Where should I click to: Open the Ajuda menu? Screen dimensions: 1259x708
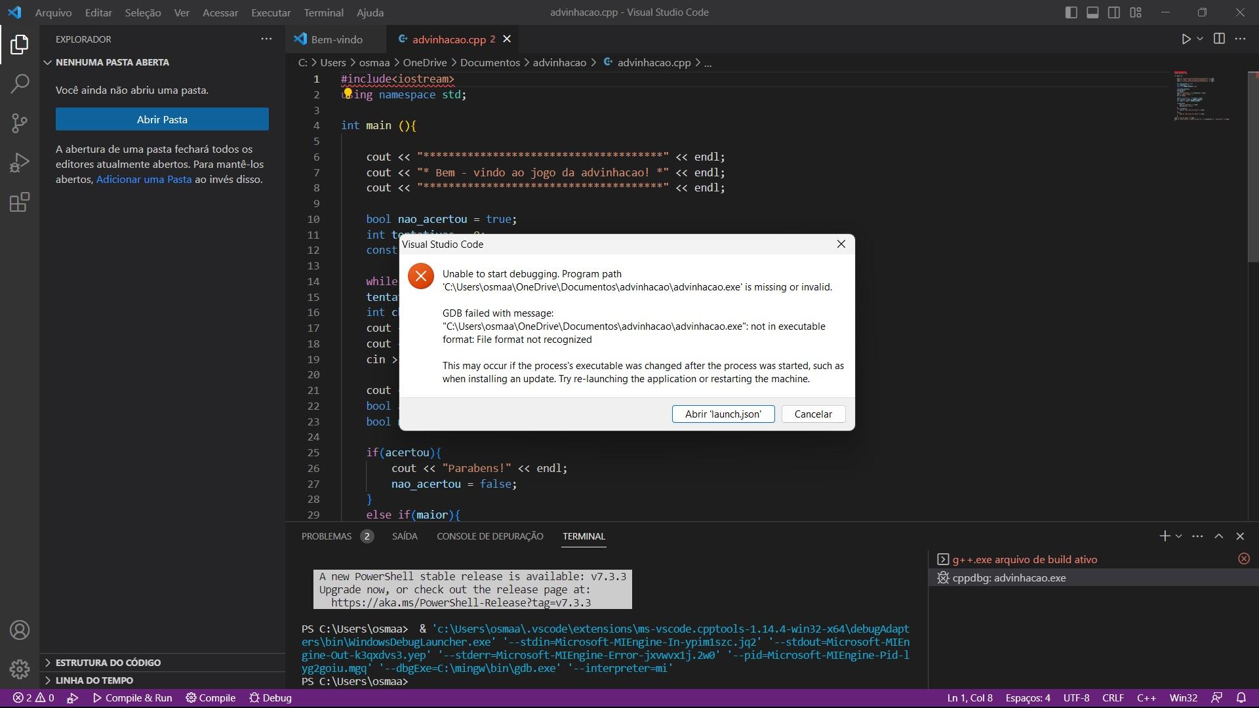[370, 12]
